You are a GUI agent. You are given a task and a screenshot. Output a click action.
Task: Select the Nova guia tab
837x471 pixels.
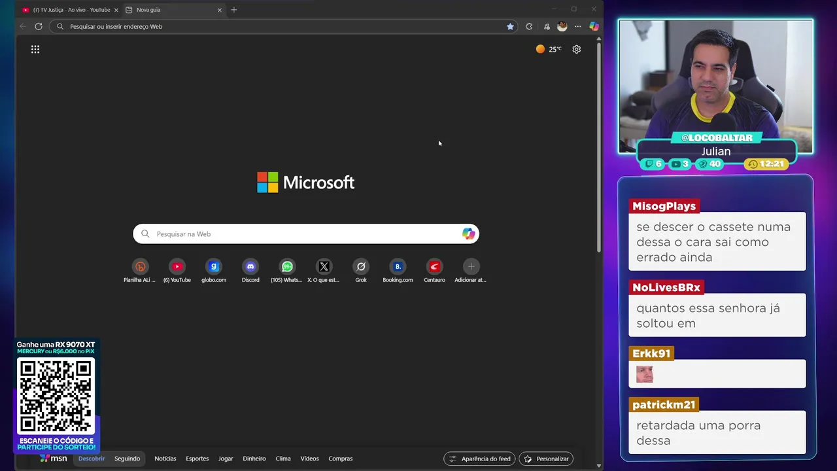[173, 10]
